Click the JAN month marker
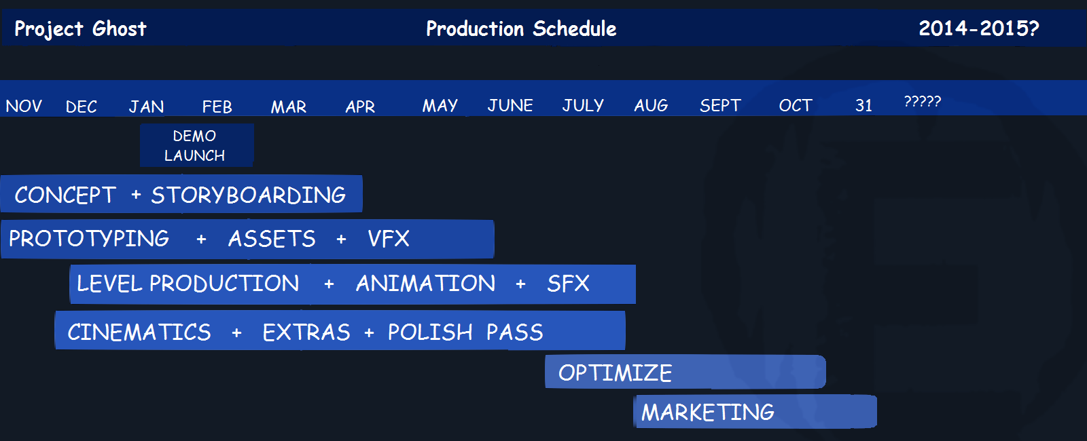The image size is (1087, 441). tap(146, 107)
